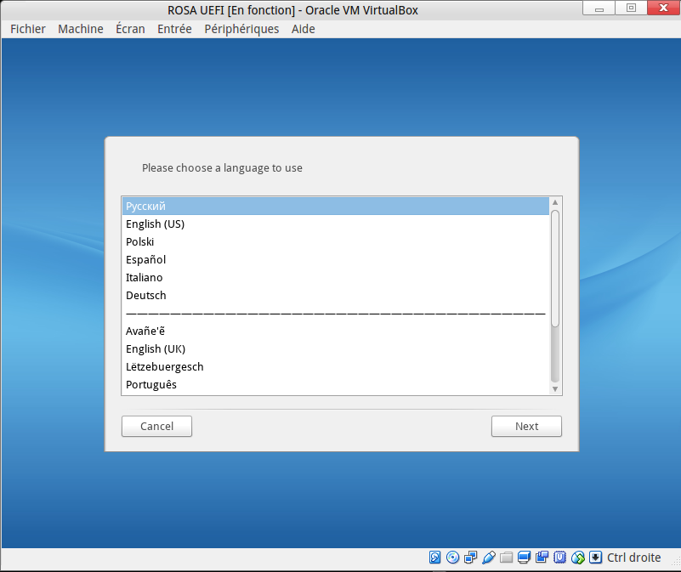Image resolution: width=681 pixels, height=572 pixels.
Task: Click the Cancel button
Action: pos(156,426)
